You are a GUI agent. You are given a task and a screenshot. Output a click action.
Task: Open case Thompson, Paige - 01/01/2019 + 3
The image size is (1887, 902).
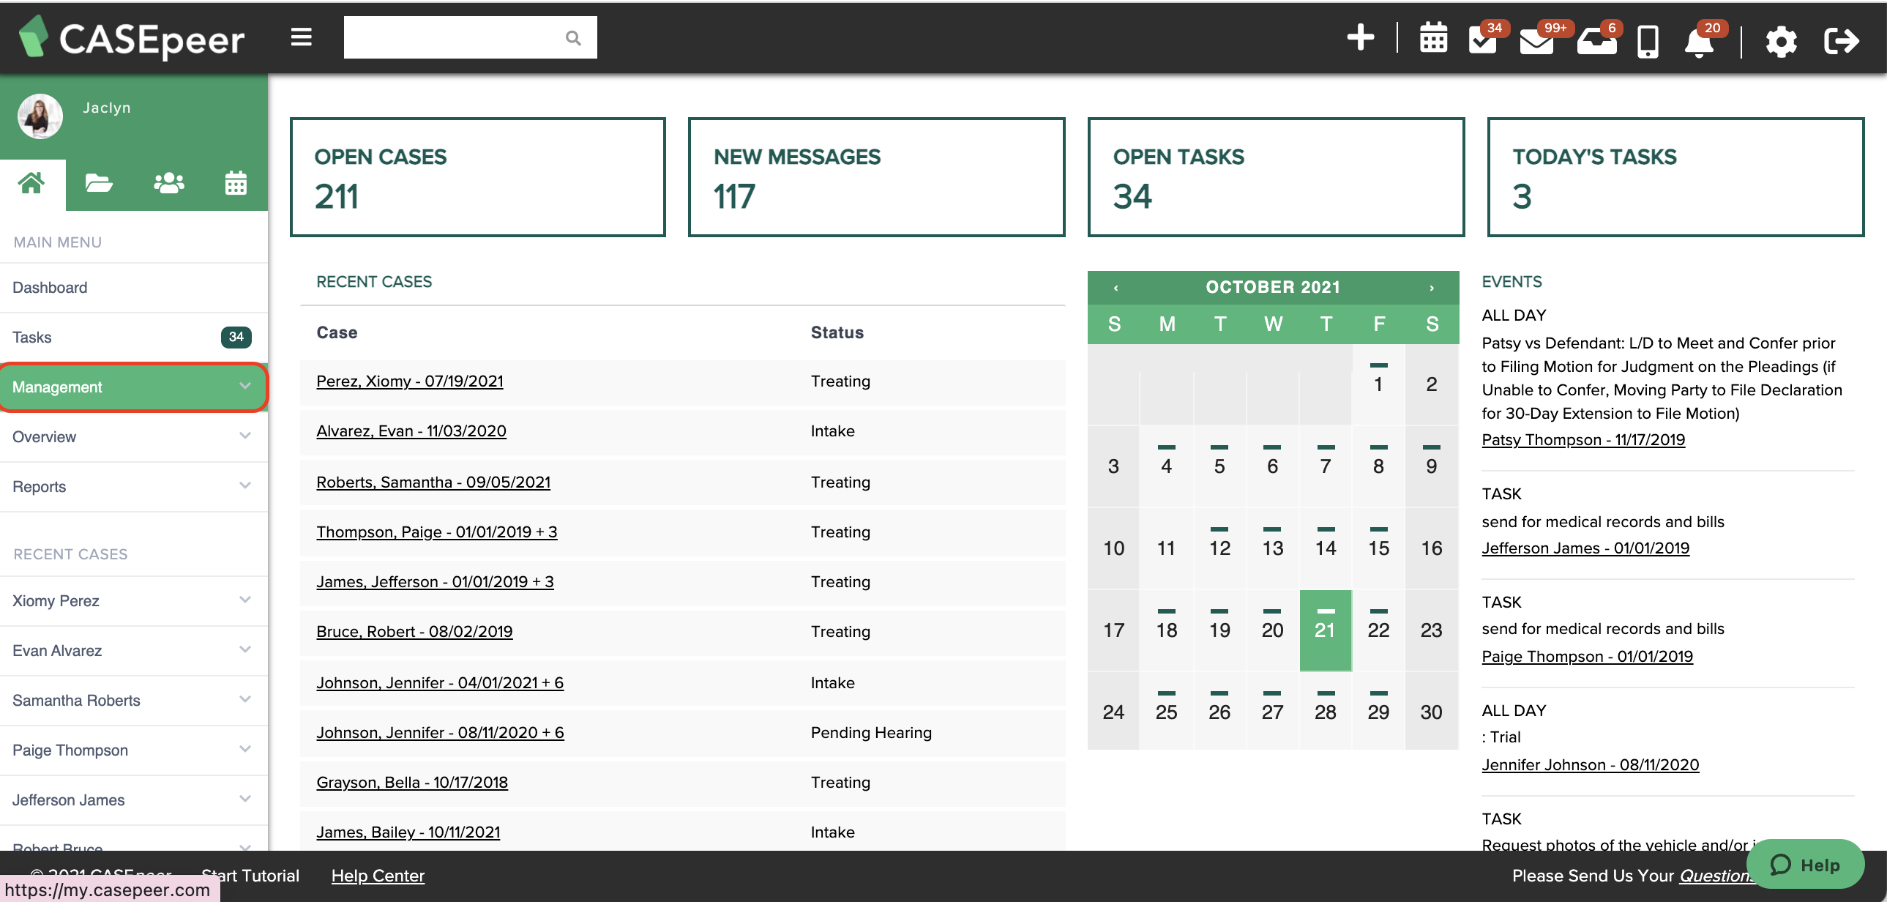pyautogui.click(x=436, y=533)
